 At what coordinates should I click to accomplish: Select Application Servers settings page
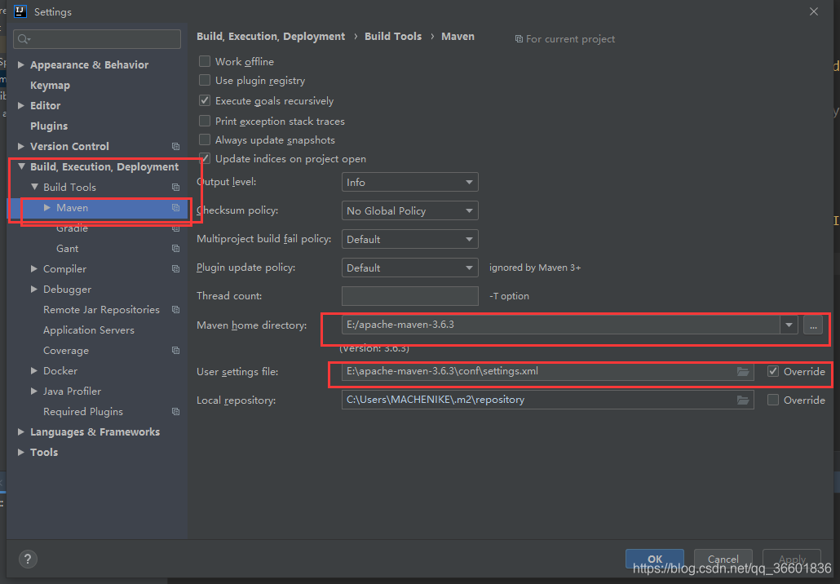(x=88, y=330)
